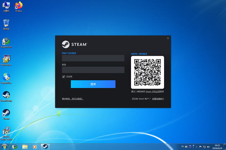Close the Steam login window
Screen dimensions: 226x150
pyautogui.click(x=168, y=38)
